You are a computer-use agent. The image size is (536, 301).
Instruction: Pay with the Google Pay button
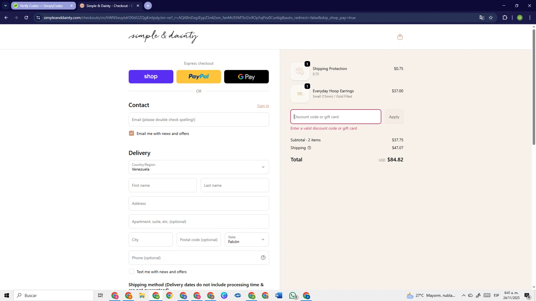coord(246,77)
